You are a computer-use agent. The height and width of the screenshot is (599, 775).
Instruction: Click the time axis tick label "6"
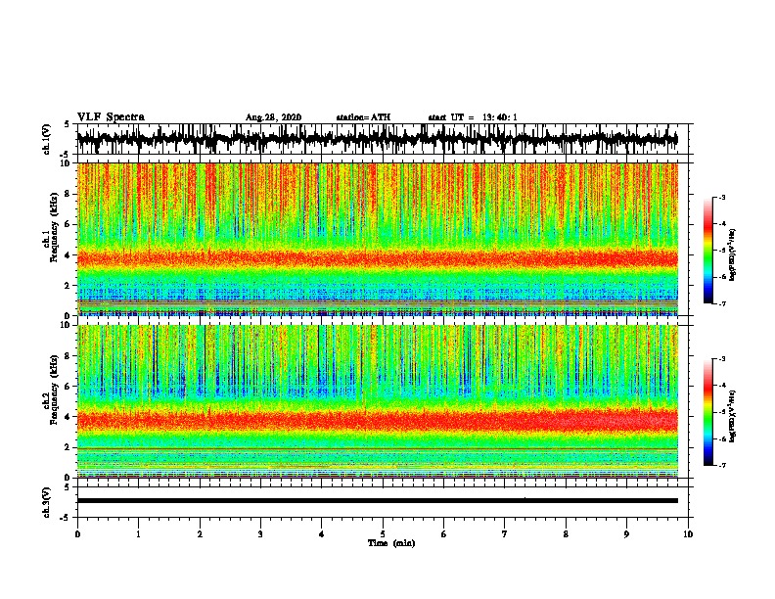(x=444, y=534)
